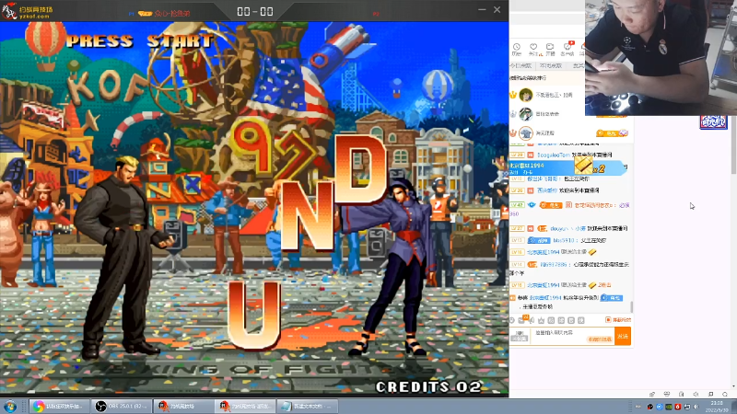The width and height of the screenshot is (737, 414).
Task: Select the first ranking tab in chat panel
Action: 521,65
